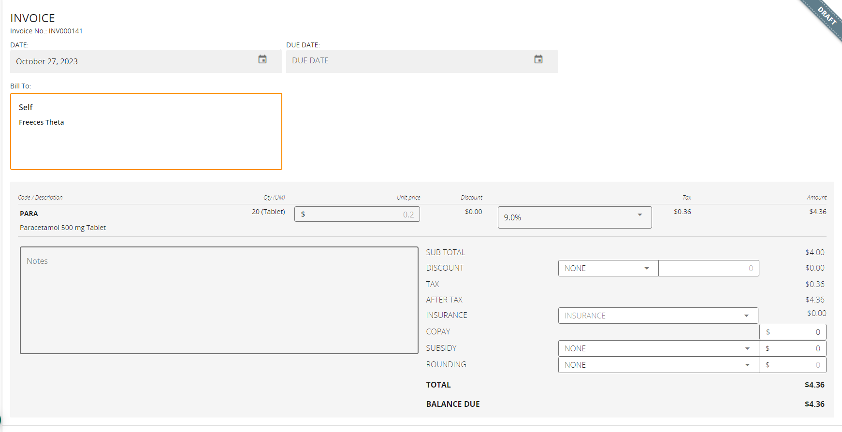
Task: Click the 20 (Tablet) quantity value
Action: (268, 212)
